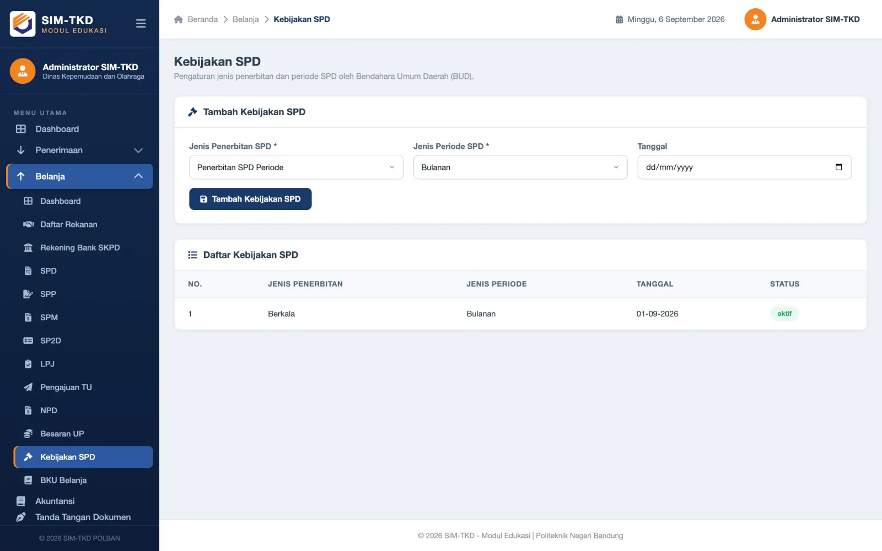Open the Jenis Periode SPD dropdown

tap(520, 167)
